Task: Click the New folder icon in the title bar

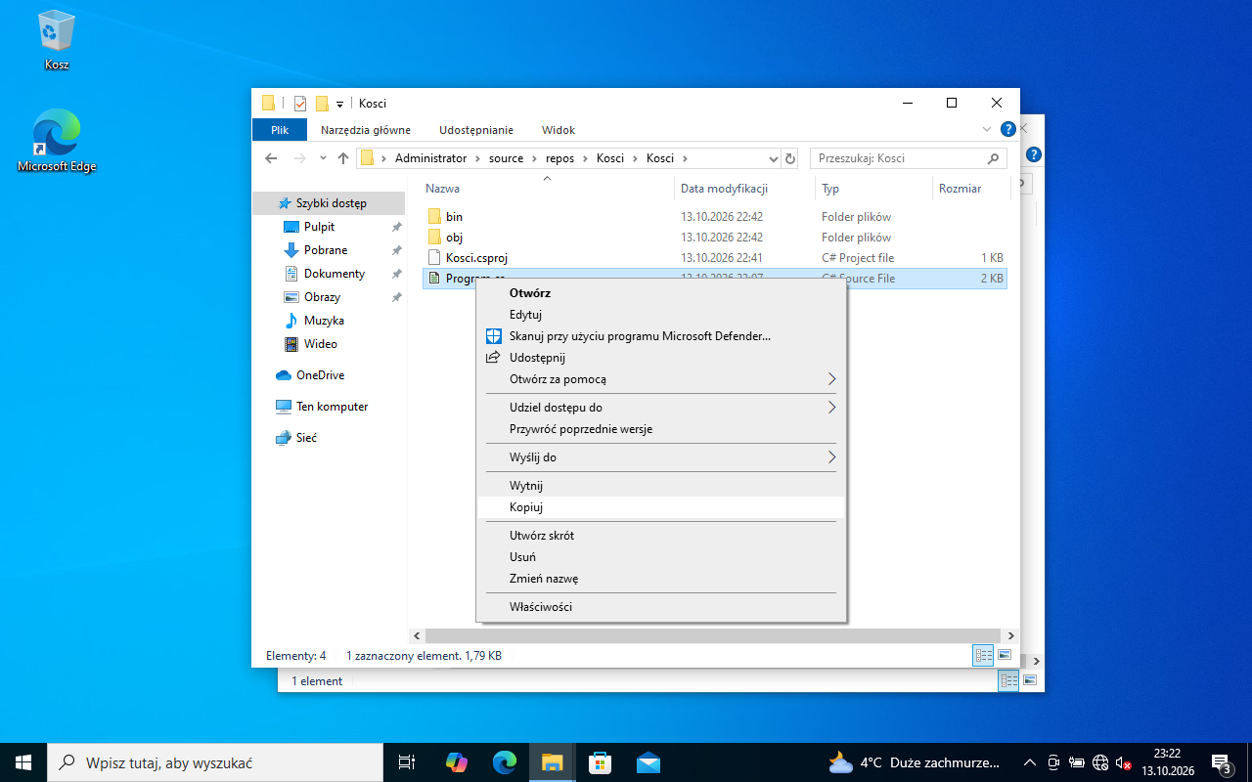Action: (322, 104)
